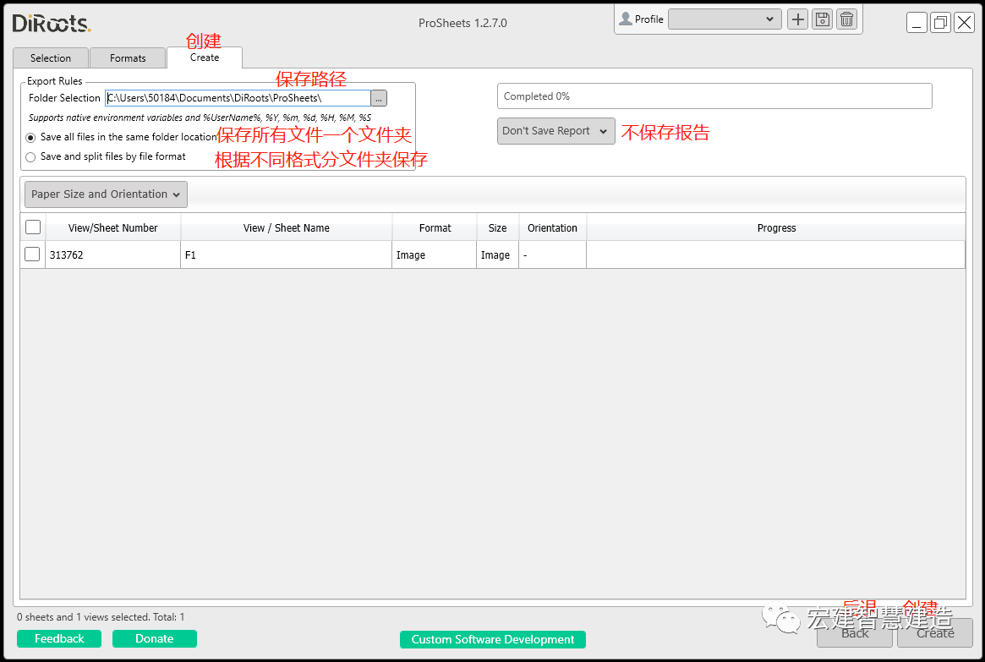985x662 pixels.
Task: Add a new profile with the plus icon
Action: [798, 19]
